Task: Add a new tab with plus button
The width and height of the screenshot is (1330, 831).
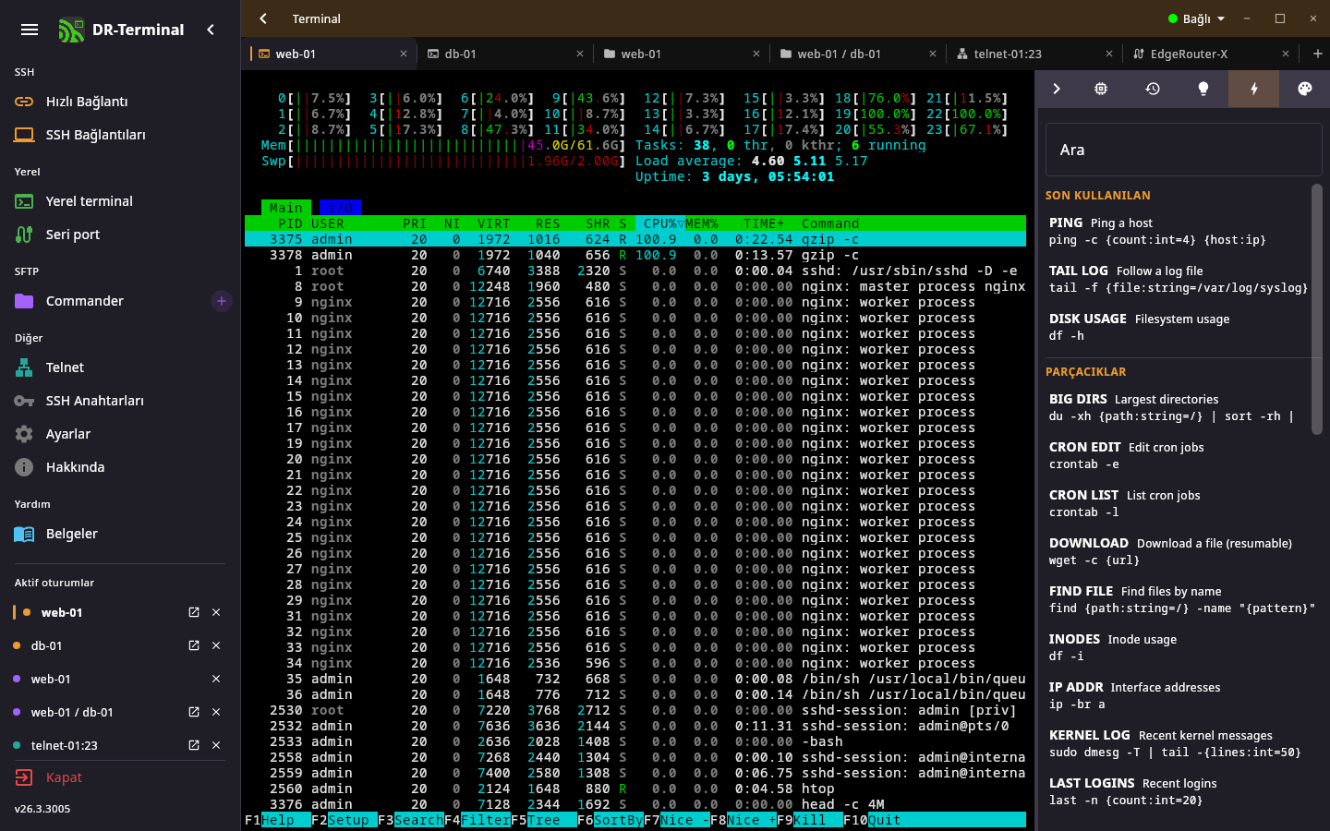Action: [x=1317, y=54]
